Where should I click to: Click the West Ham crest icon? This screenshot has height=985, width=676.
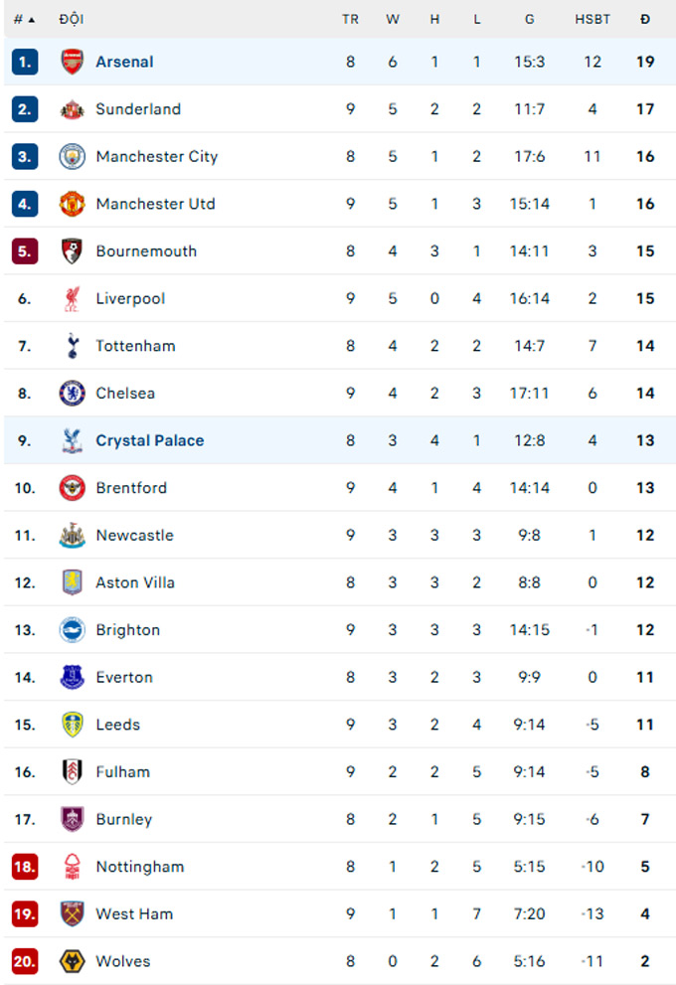point(73,913)
